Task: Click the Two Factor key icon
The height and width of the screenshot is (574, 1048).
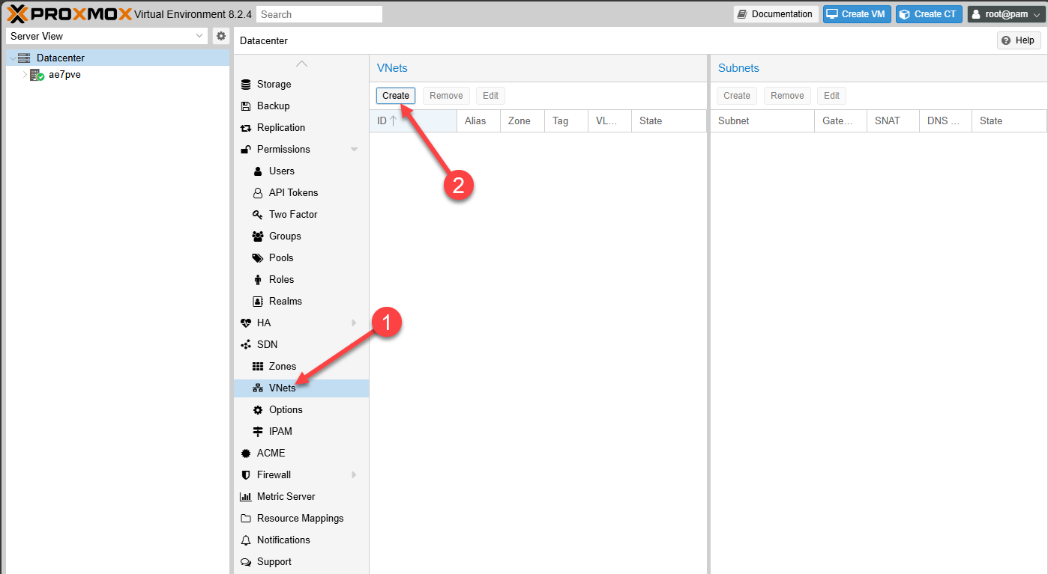Action: coord(258,215)
